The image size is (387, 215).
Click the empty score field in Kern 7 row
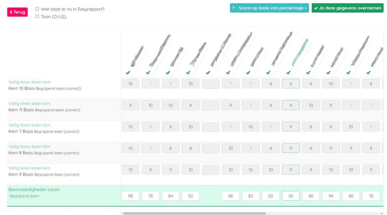click(x=210, y=127)
